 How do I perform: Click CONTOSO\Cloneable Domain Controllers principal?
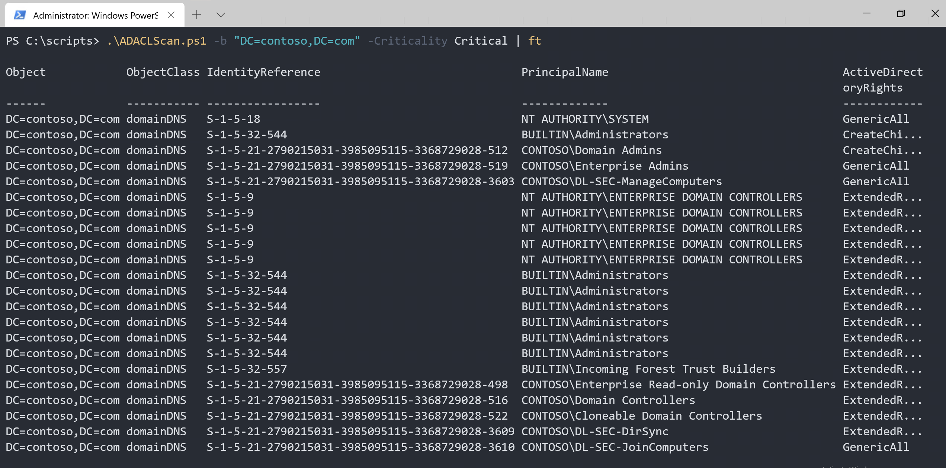642,416
